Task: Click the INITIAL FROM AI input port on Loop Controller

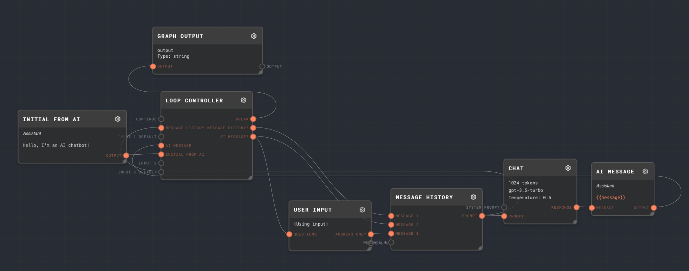Action: point(161,154)
